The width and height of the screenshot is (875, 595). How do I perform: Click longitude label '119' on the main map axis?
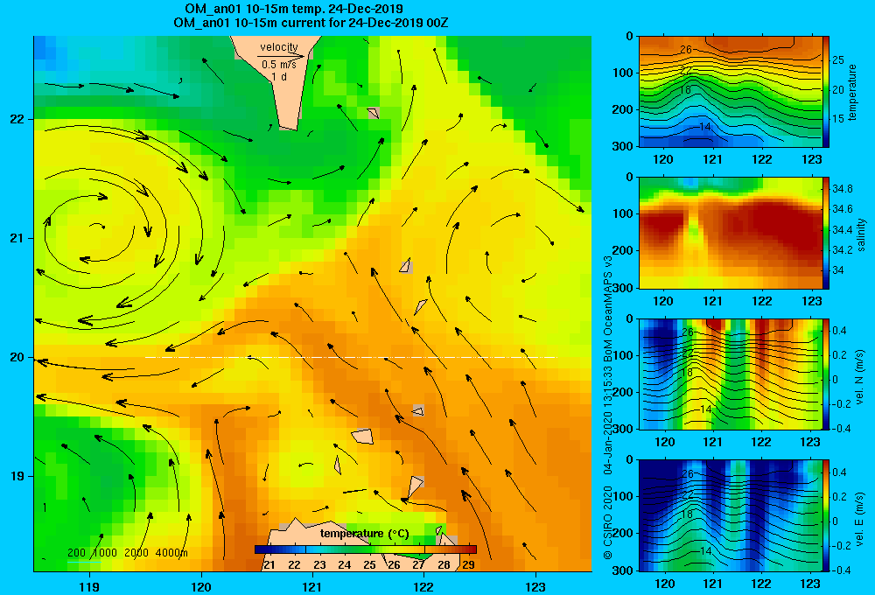[89, 586]
